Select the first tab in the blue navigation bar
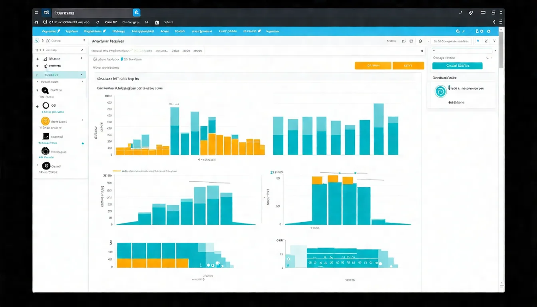The width and height of the screenshot is (537, 307). tap(51, 31)
